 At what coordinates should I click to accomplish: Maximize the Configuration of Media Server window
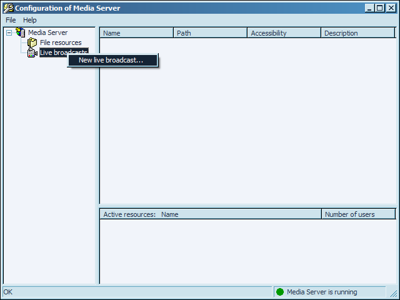380,8
